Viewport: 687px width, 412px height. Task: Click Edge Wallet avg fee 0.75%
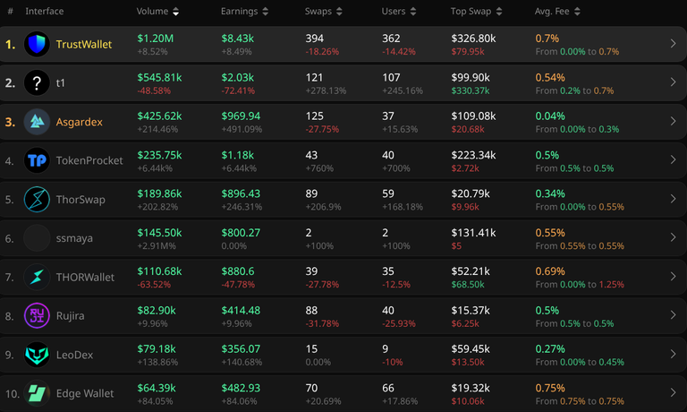coord(550,389)
